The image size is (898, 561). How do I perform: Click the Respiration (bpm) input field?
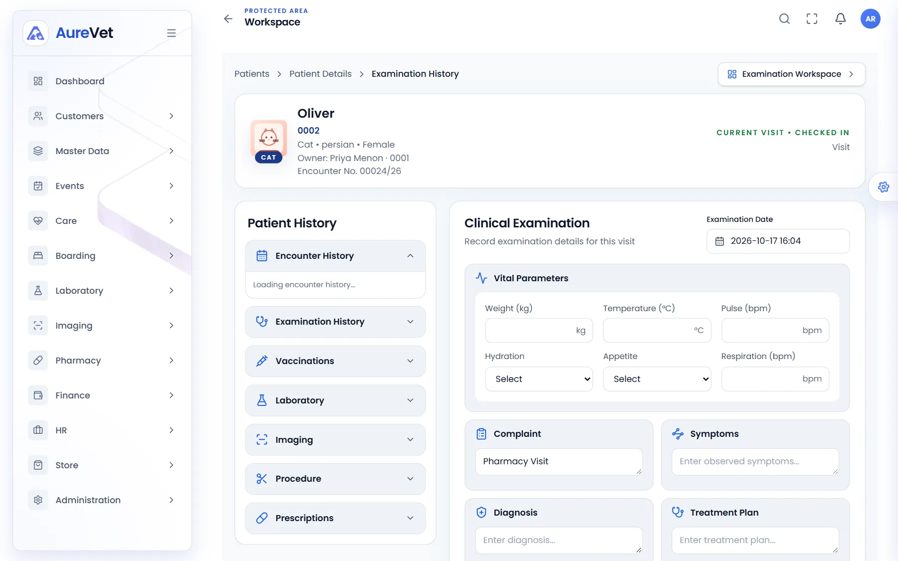coord(775,379)
